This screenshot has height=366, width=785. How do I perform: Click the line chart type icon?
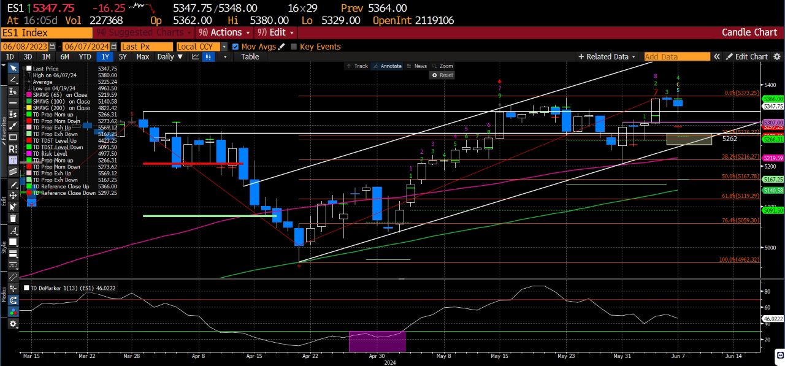click(x=195, y=56)
